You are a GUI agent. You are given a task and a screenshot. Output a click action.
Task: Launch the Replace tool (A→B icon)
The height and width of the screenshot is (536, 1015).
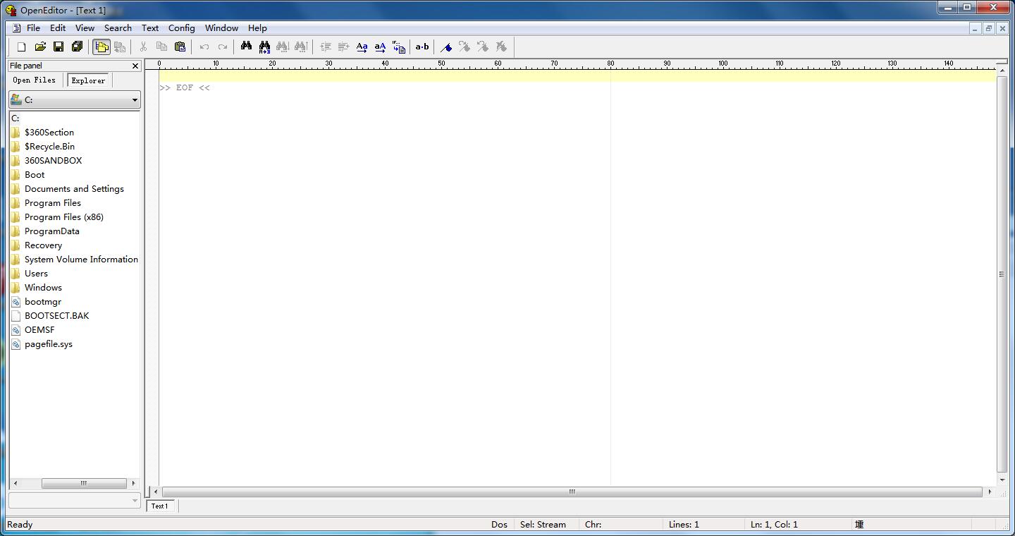(x=264, y=47)
